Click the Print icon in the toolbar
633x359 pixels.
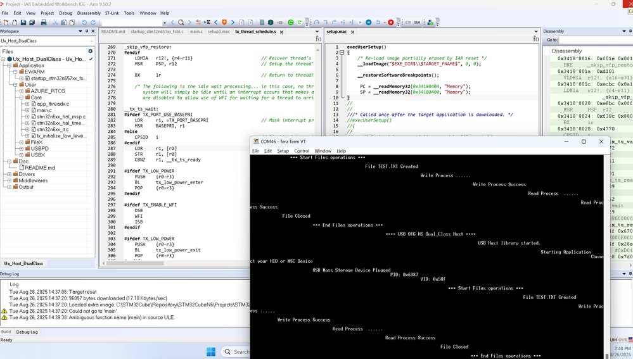(44, 23)
